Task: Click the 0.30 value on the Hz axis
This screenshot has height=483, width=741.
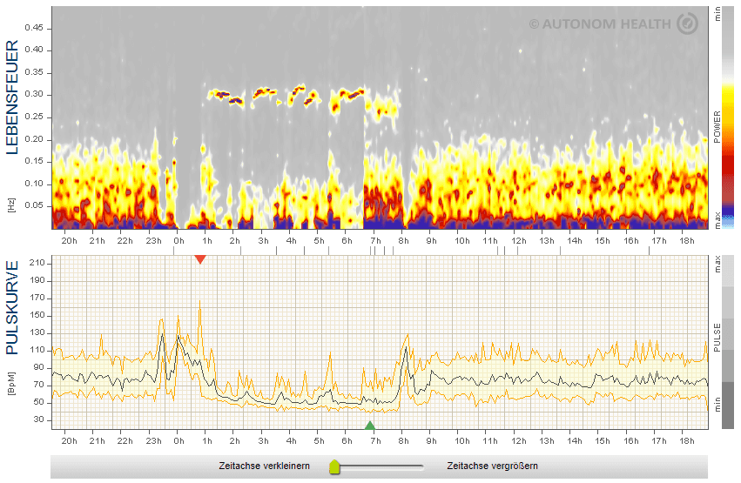Action: pos(33,94)
